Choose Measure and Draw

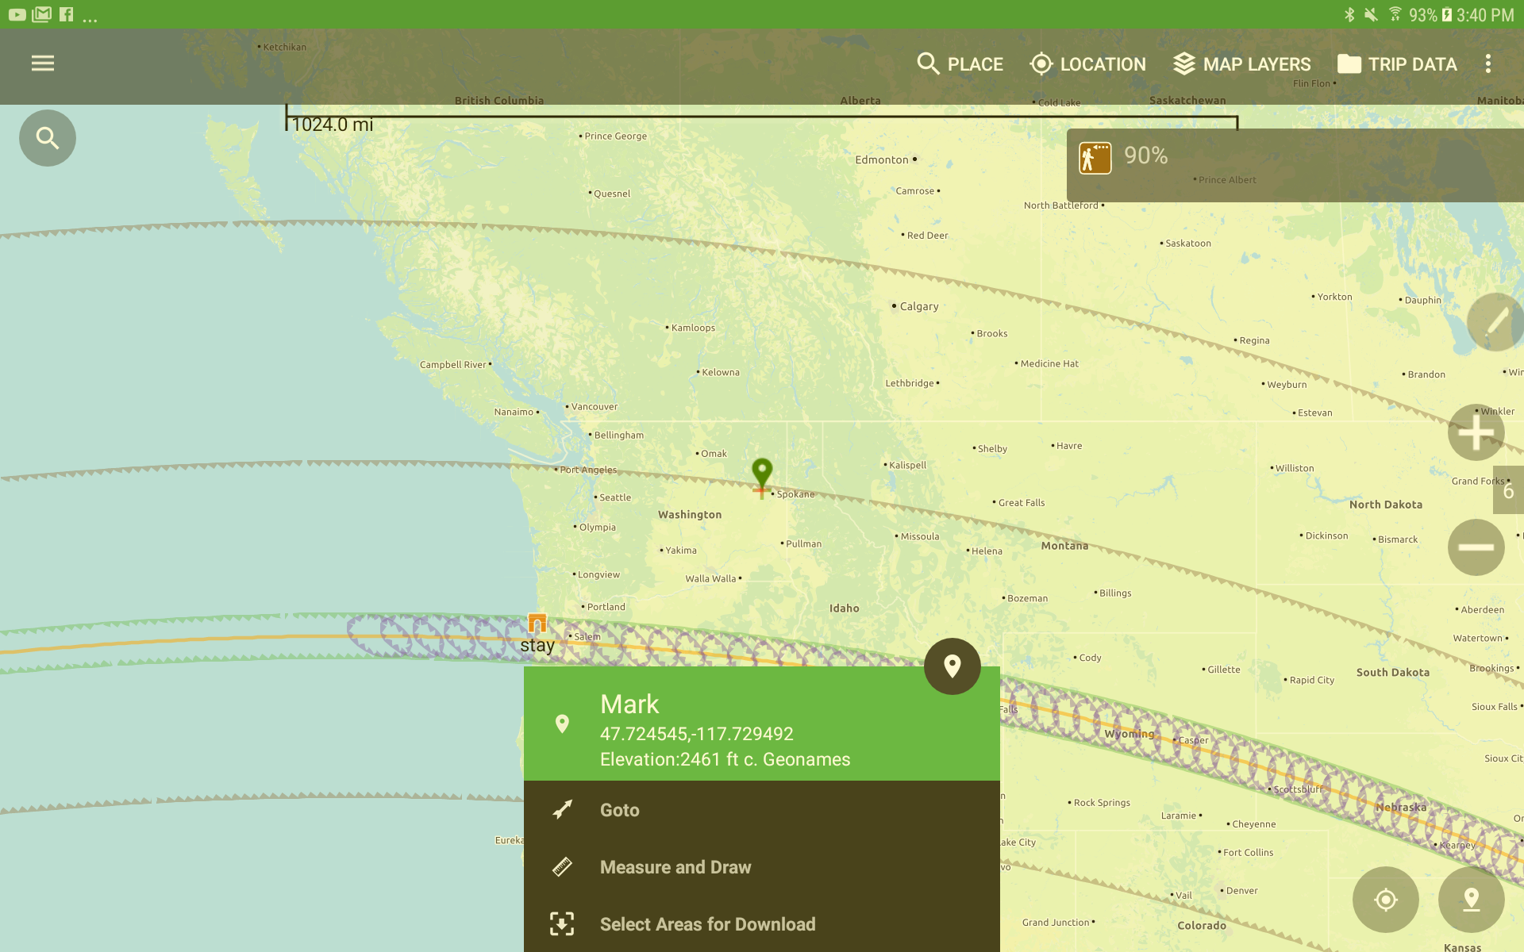[675, 867]
